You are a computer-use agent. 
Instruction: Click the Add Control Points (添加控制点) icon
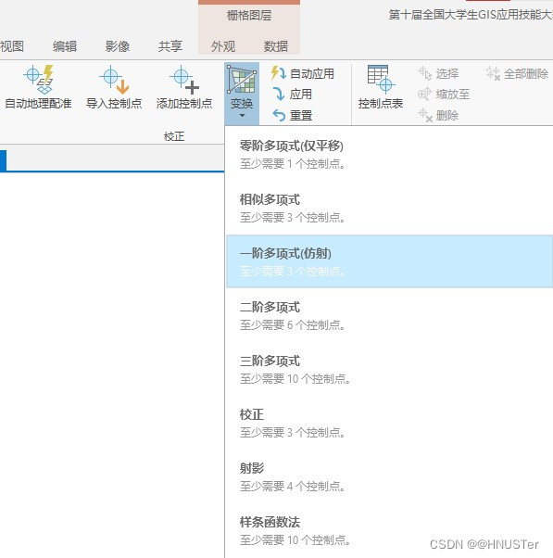[x=184, y=80]
